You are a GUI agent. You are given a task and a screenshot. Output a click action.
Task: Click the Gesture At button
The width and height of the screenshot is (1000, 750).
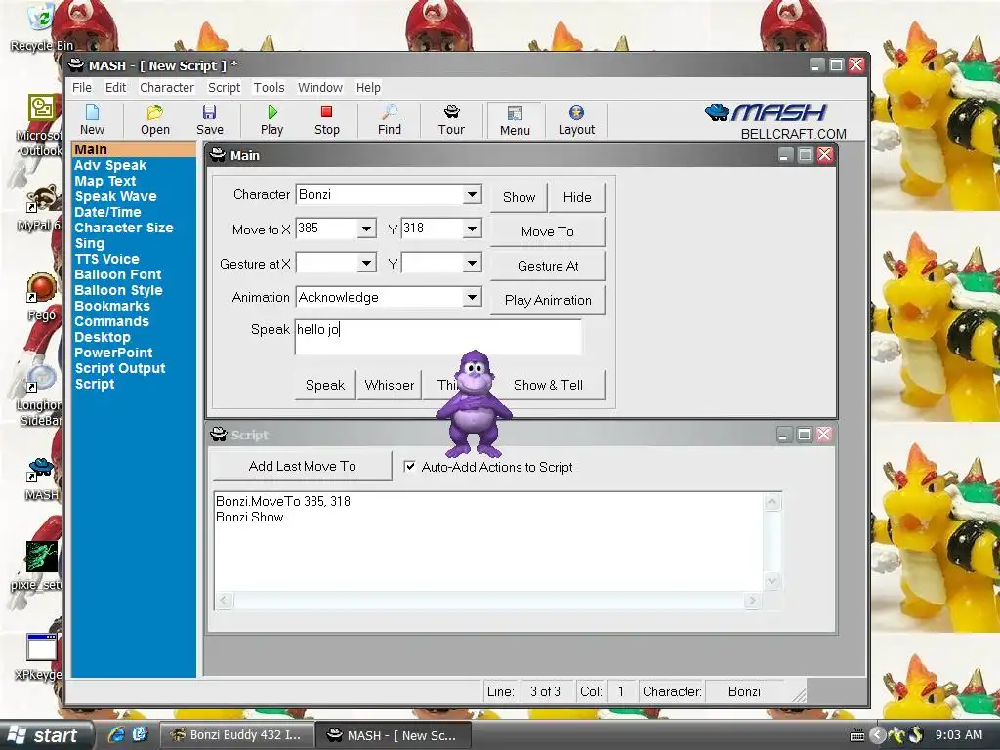click(548, 266)
